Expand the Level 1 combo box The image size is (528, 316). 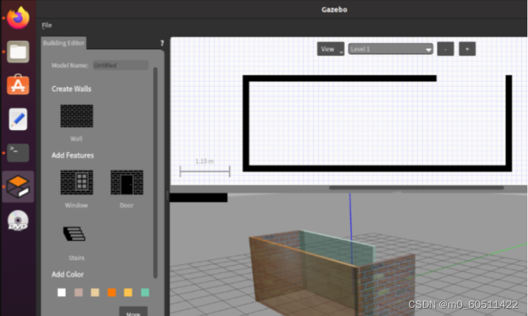point(391,49)
